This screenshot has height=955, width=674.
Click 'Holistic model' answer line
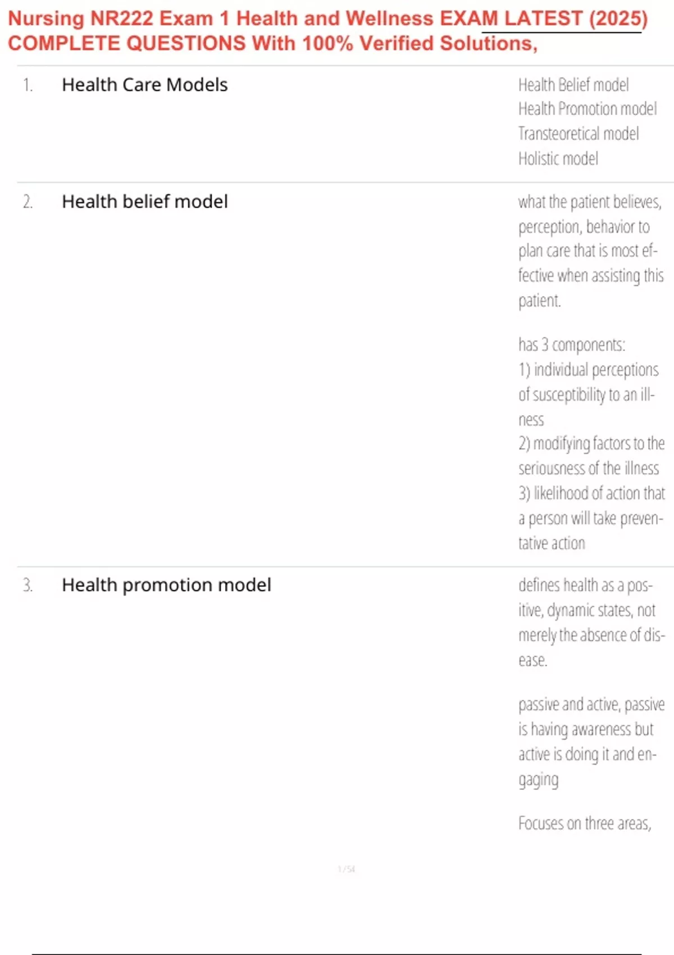pos(558,158)
